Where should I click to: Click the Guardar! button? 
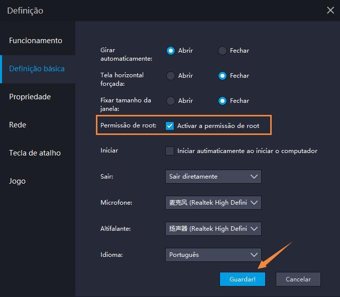pos(243,279)
